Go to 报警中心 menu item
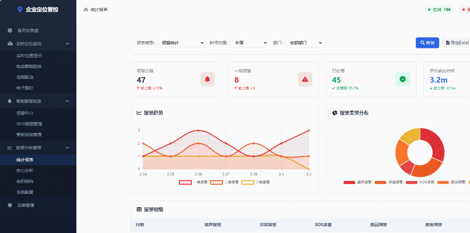This screenshot has height=233, width=470. [25, 113]
